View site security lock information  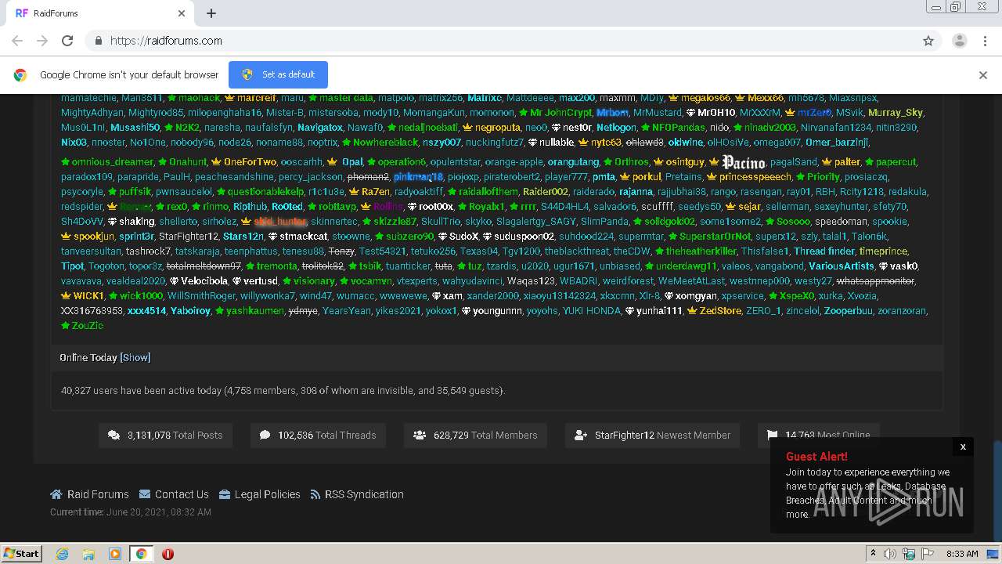click(98, 41)
